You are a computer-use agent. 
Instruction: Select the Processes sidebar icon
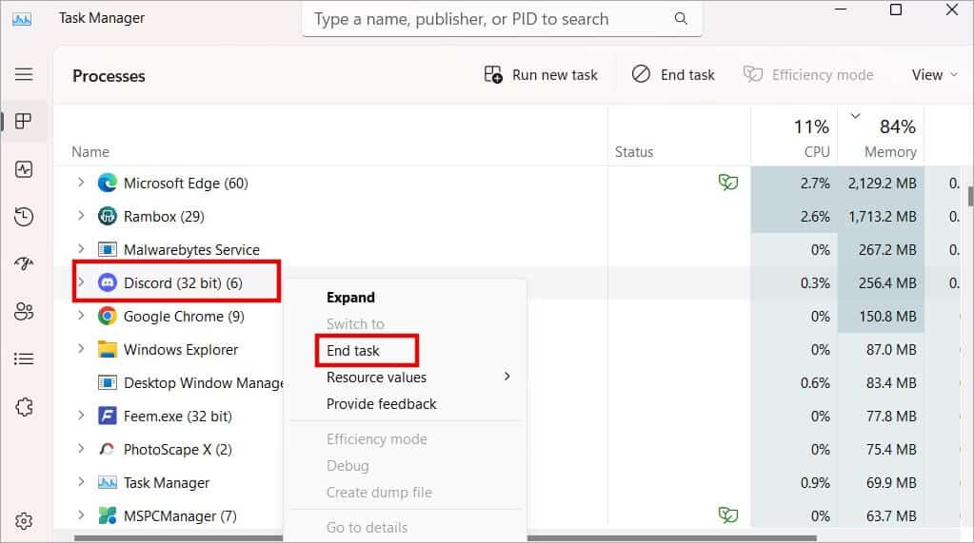click(x=24, y=121)
